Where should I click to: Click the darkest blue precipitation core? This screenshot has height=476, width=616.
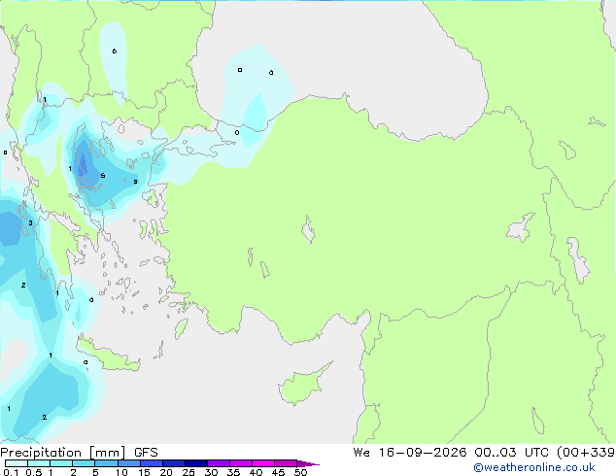coord(83,167)
